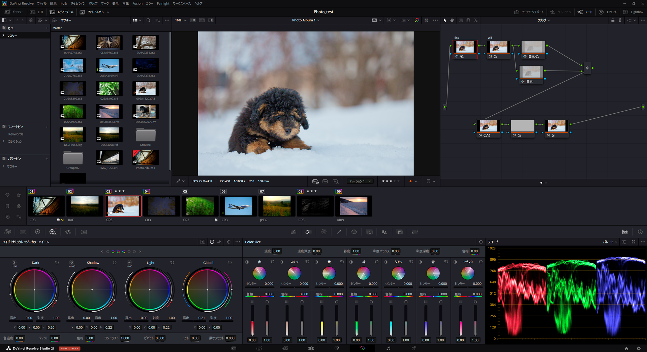This screenshot has width=647, height=352.
Task: Toggle the メディアプール panel
Action: [62, 12]
